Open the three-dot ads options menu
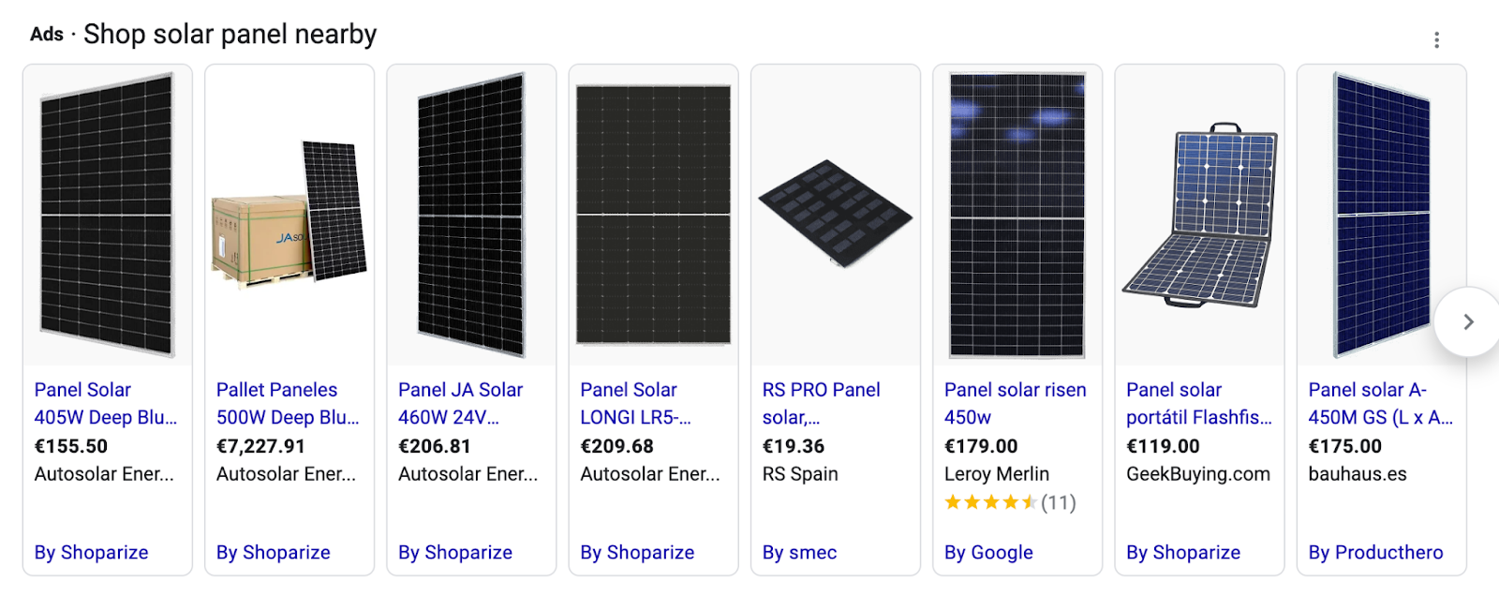The height and width of the screenshot is (611, 1499). (1436, 39)
